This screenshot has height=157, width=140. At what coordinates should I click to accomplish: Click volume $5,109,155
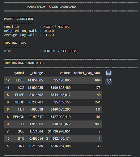[x=62, y=102]
